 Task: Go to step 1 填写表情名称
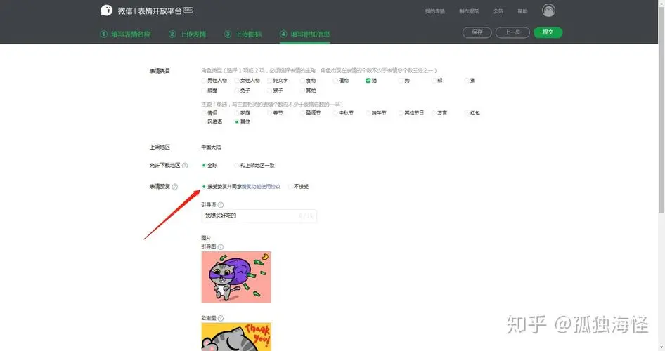126,34
